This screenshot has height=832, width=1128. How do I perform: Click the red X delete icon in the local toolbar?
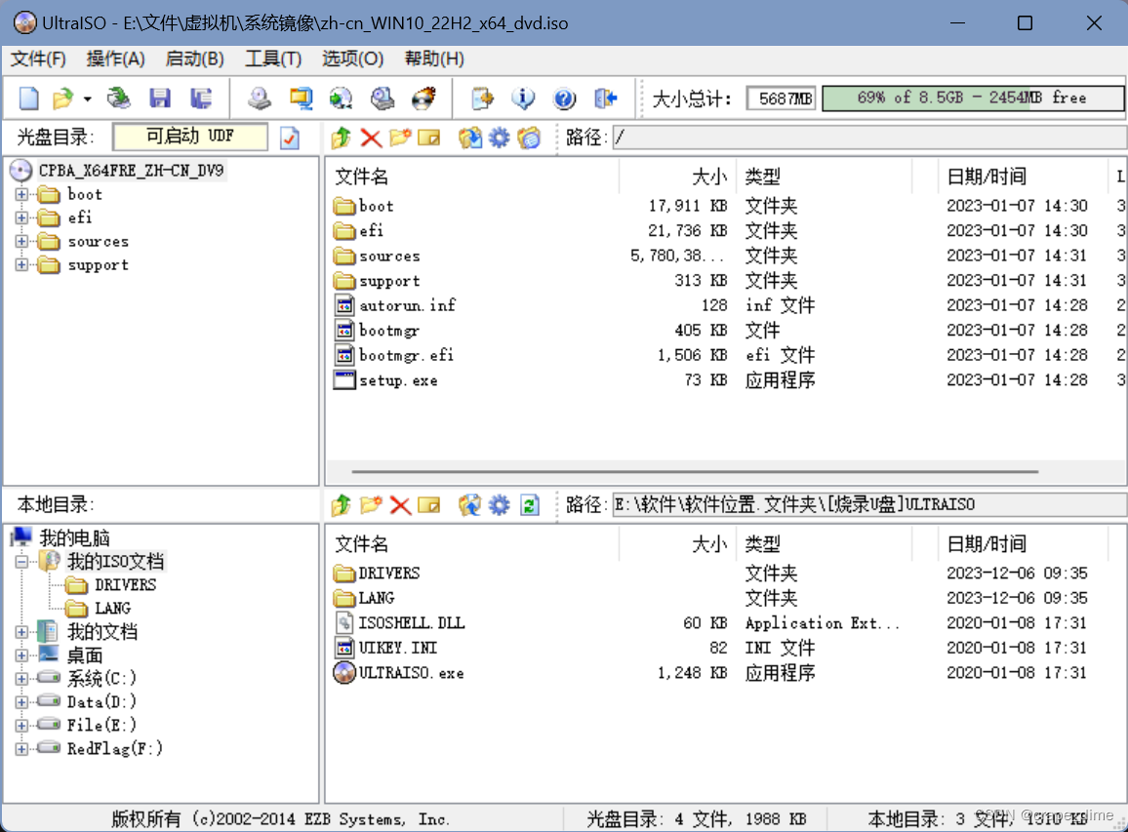[400, 505]
